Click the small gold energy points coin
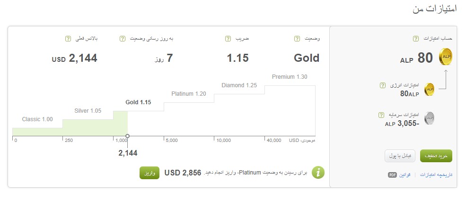 click(429, 89)
